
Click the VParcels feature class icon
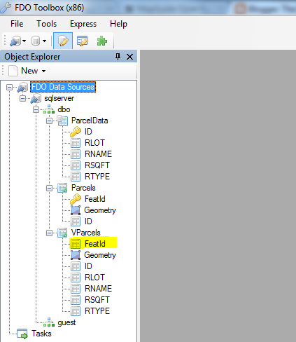(x=62, y=233)
